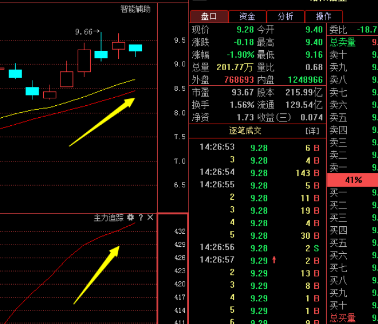The width and height of the screenshot is (378, 324).
Task: Select the 买一 order book row
Action: [351, 192]
